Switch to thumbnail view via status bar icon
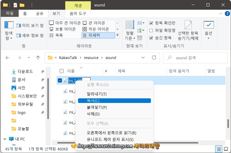The height and width of the screenshot is (153, 231). (x=225, y=149)
